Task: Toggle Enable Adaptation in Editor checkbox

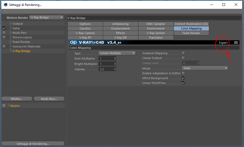Action: pos(183,73)
